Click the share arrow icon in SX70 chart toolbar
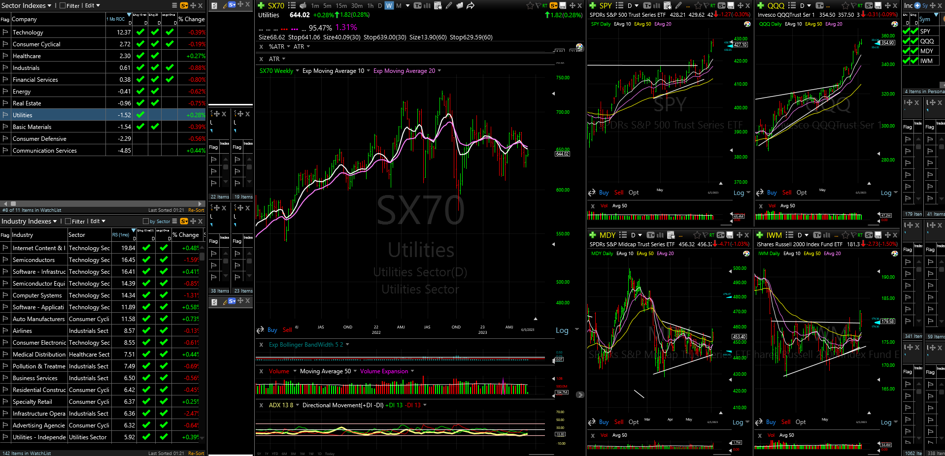This screenshot has width=945, height=456. [x=471, y=5]
